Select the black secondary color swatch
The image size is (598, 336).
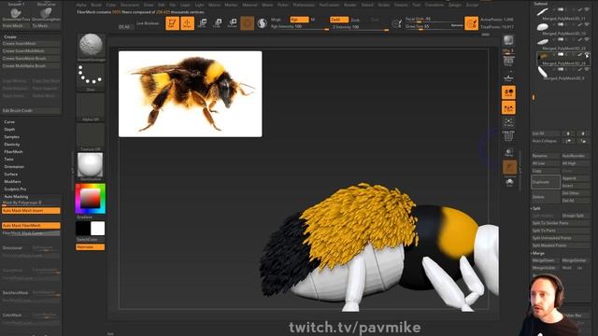[x=83, y=229]
